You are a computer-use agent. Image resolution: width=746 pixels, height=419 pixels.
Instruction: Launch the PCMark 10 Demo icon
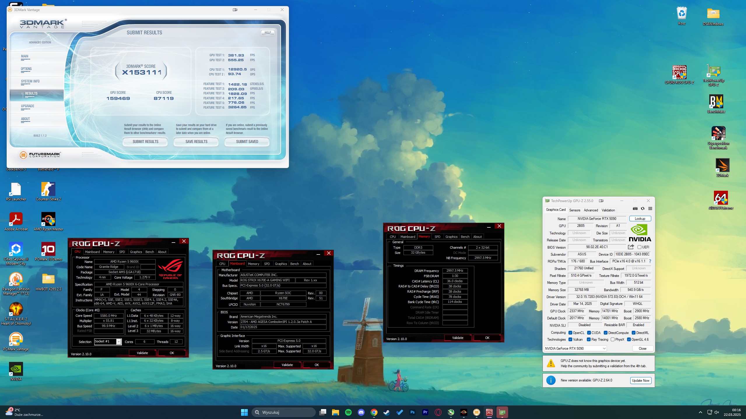[x=48, y=251]
